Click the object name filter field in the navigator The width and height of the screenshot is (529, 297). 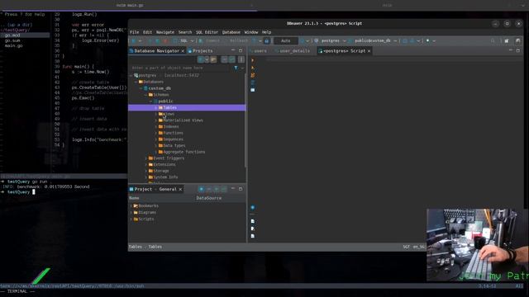(180, 68)
